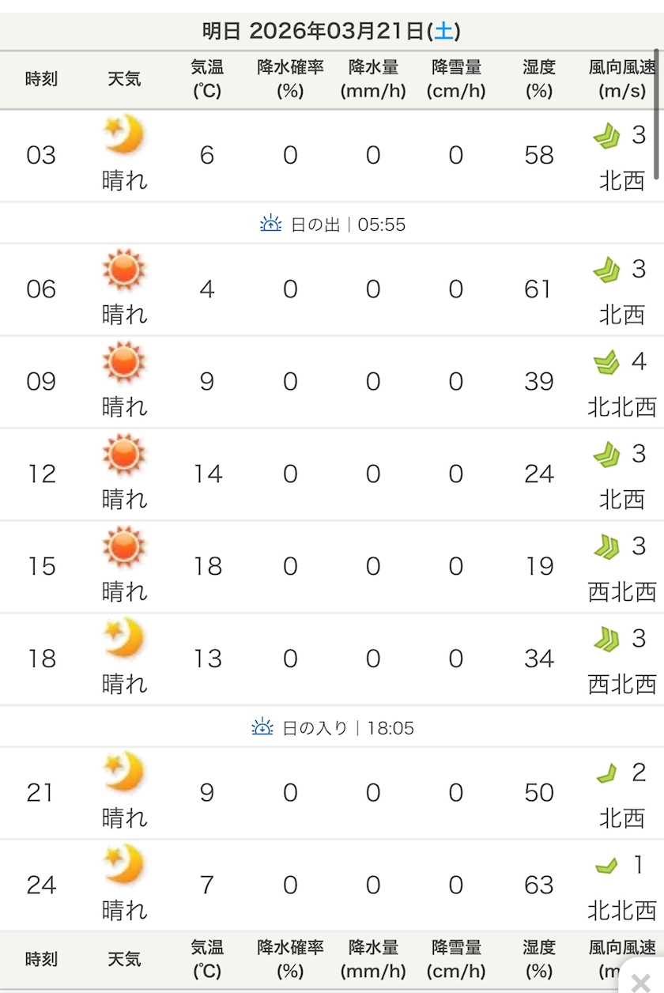Click the moon icon for 03 o'clock

pos(124,134)
